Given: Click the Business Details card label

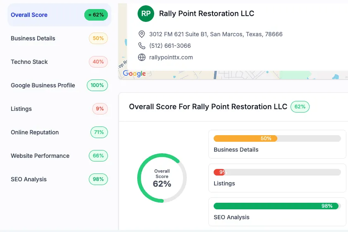Looking at the screenshot, I should point(236,150).
